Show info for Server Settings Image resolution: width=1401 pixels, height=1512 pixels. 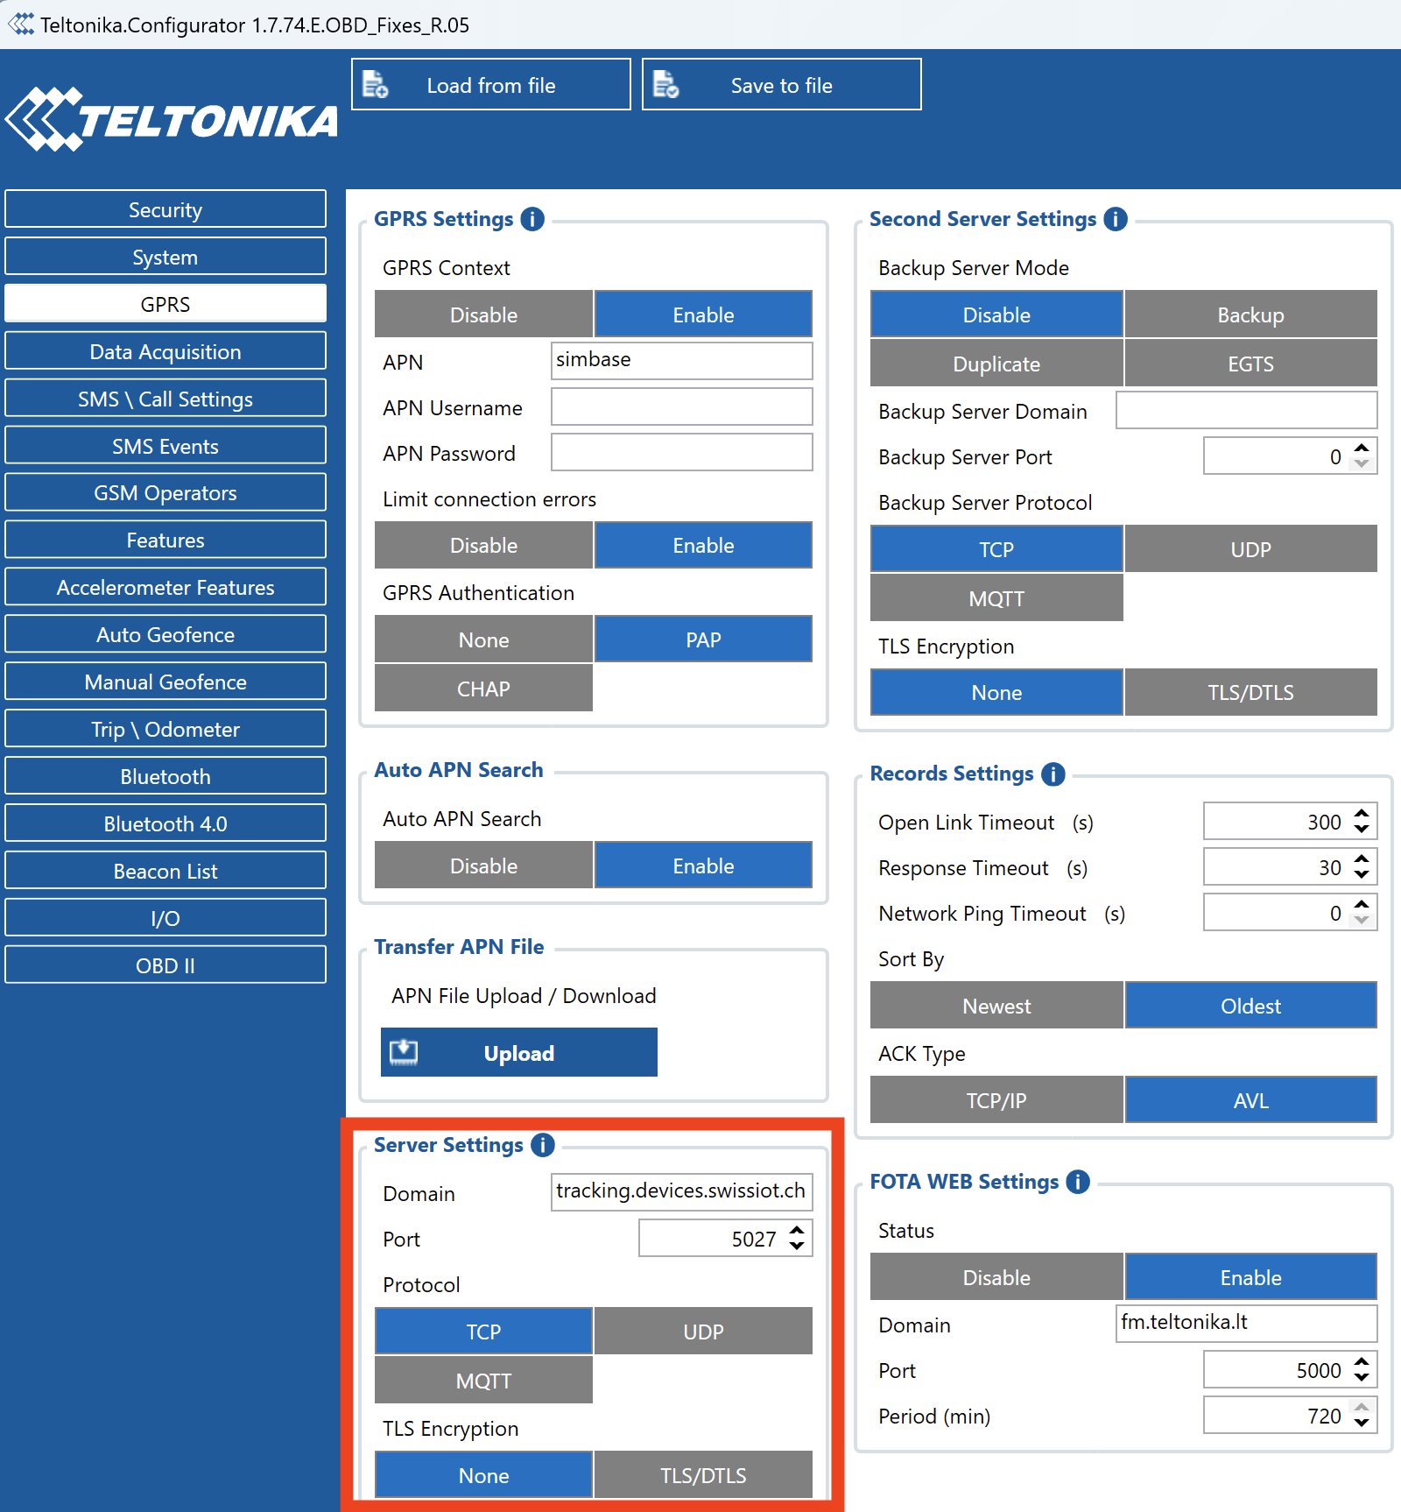pos(542,1145)
